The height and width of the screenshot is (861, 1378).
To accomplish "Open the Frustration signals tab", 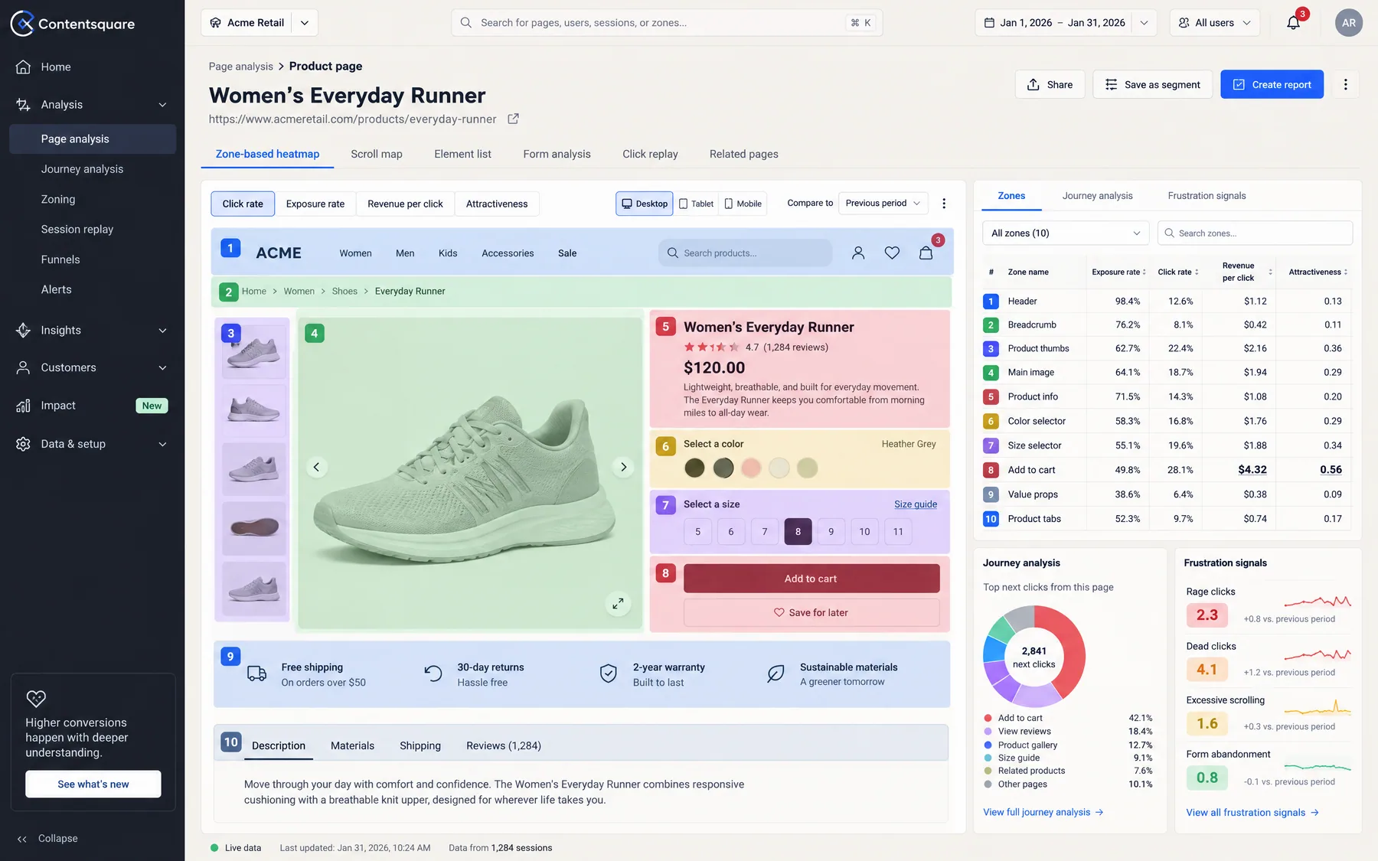I will coord(1207,196).
